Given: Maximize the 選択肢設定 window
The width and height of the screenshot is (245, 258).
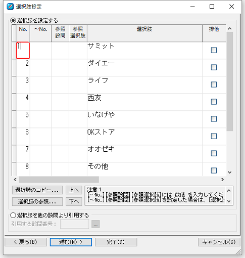Looking at the screenshot, I should (212, 7).
